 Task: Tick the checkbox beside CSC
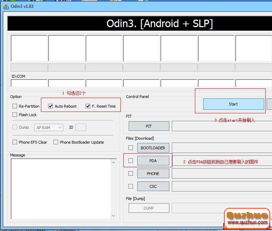(x=131, y=186)
